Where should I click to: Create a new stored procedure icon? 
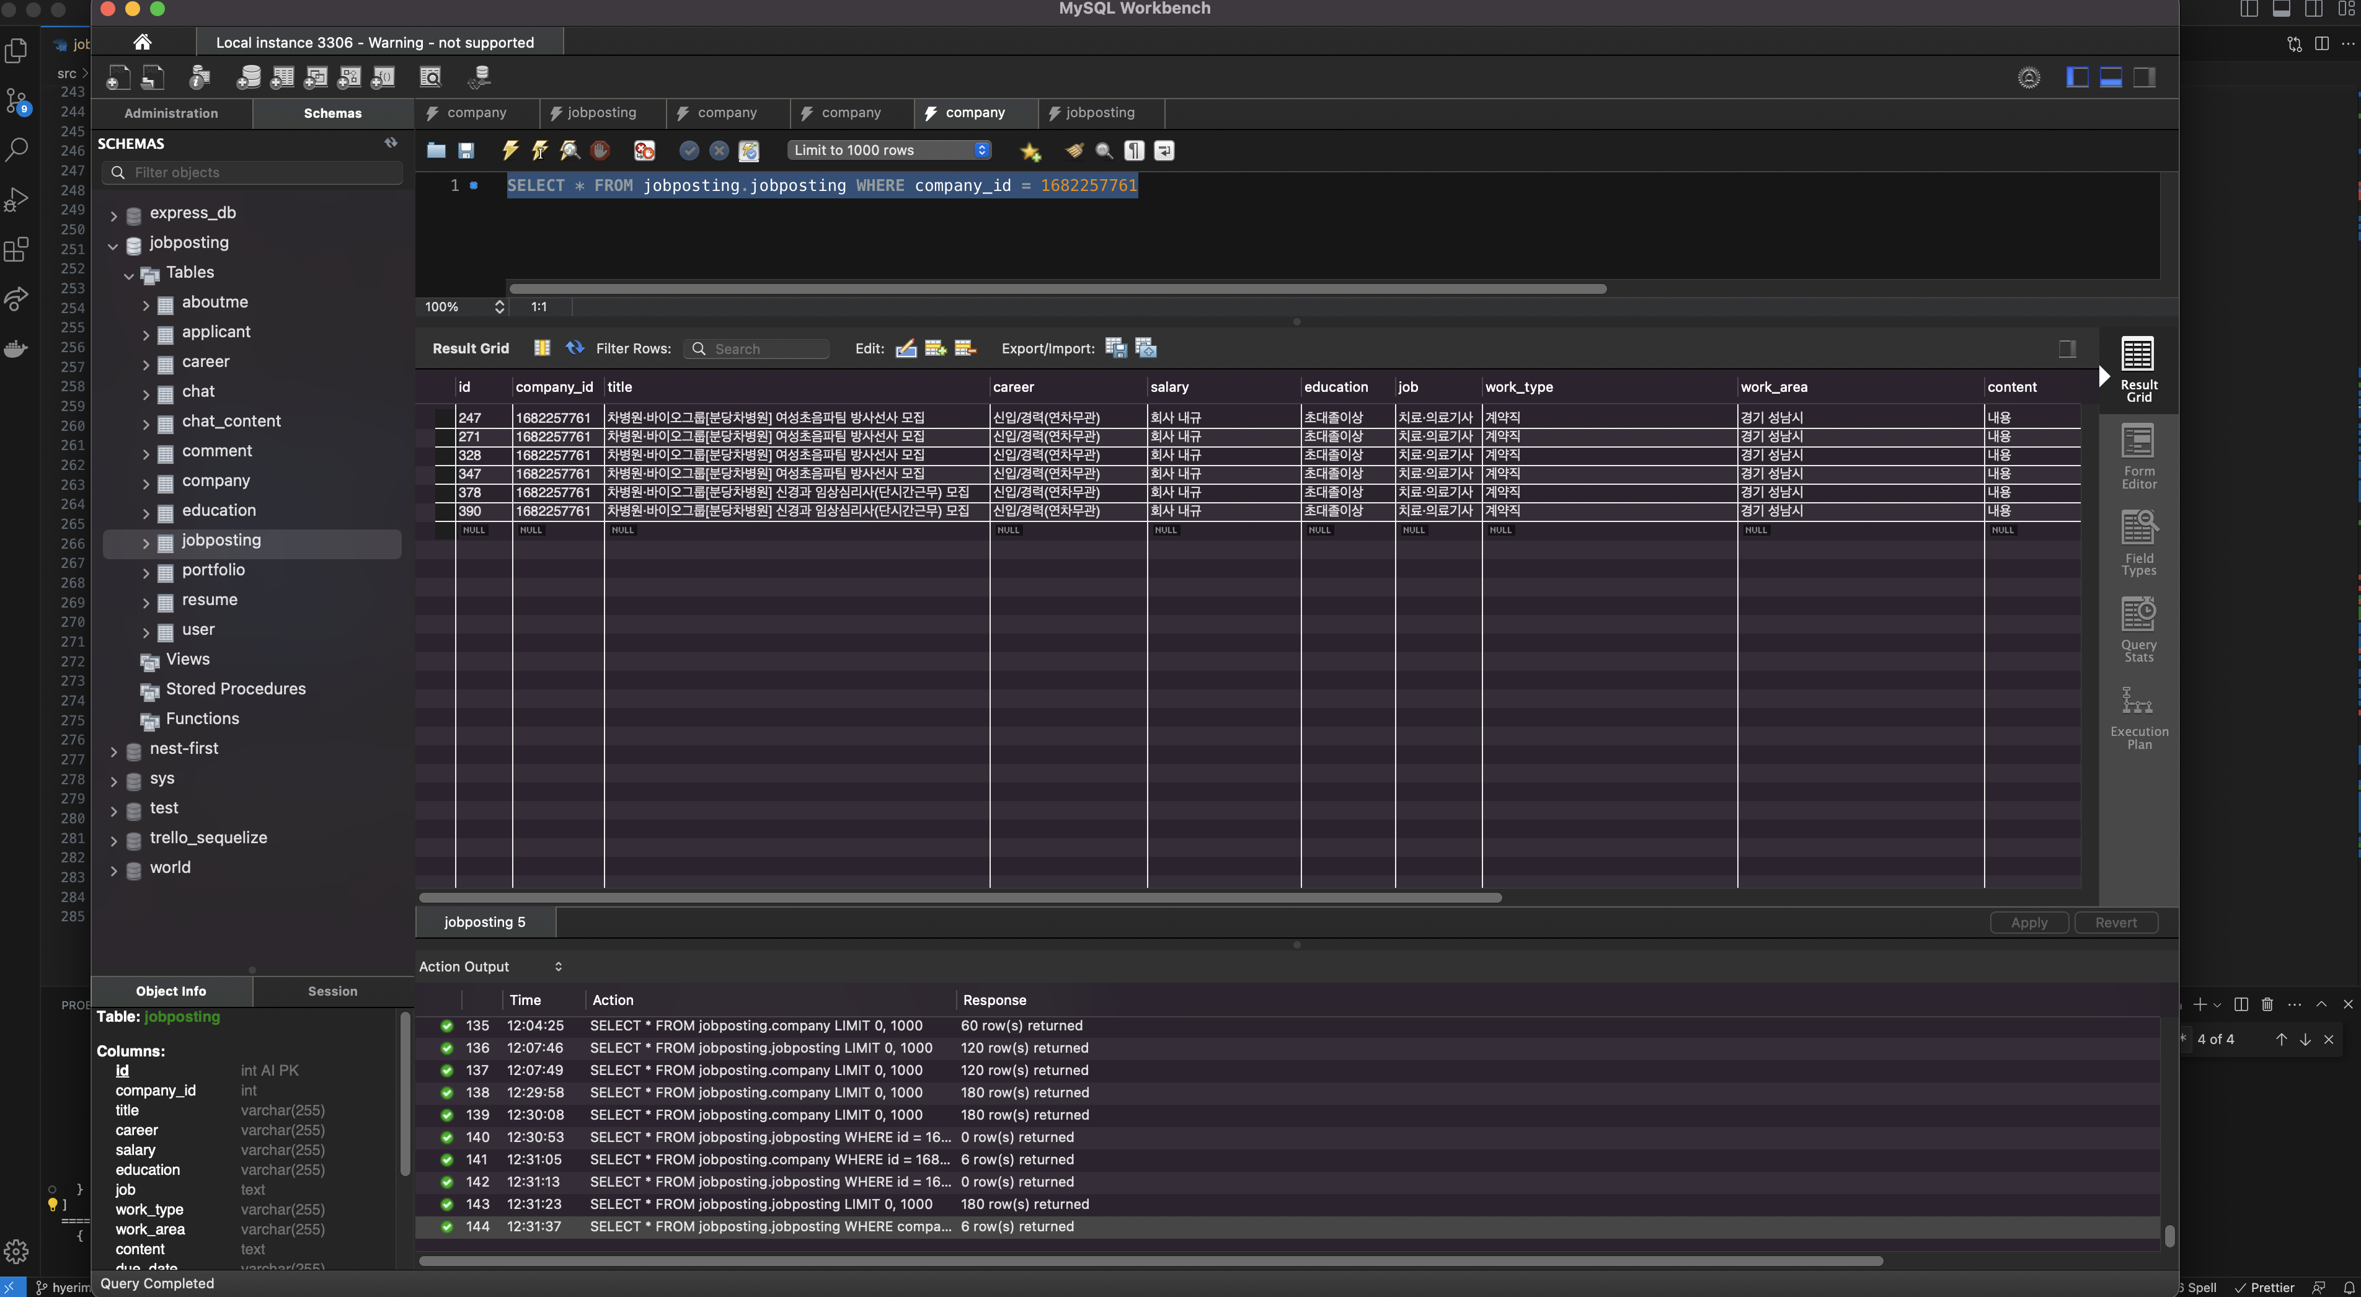click(349, 78)
